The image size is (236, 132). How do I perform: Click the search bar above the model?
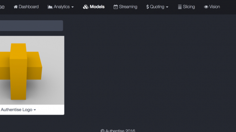pyautogui.click(x=32, y=25)
